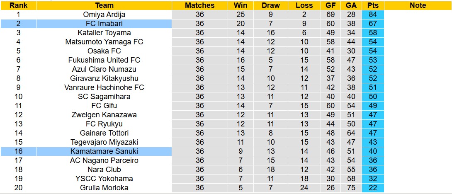Click Matsumoto Yamaga FC team name

click(x=104, y=42)
